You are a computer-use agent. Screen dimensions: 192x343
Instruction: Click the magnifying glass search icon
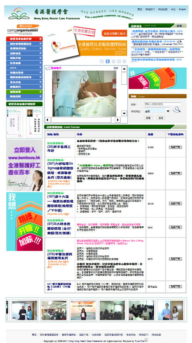point(176,109)
